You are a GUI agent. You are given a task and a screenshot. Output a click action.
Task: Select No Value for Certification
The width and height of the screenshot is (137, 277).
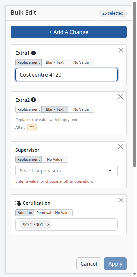point(63,213)
